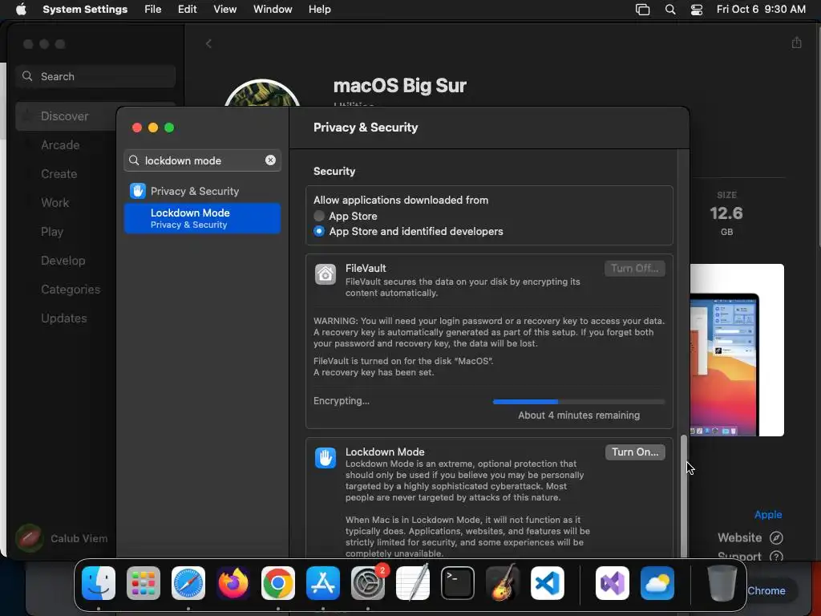The height and width of the screenshot is (616, 821).
Task: Turn on Lockdown Mode
Action: (635, 452)
